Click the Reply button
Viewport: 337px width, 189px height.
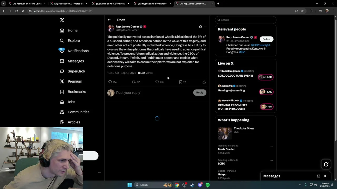200,92
